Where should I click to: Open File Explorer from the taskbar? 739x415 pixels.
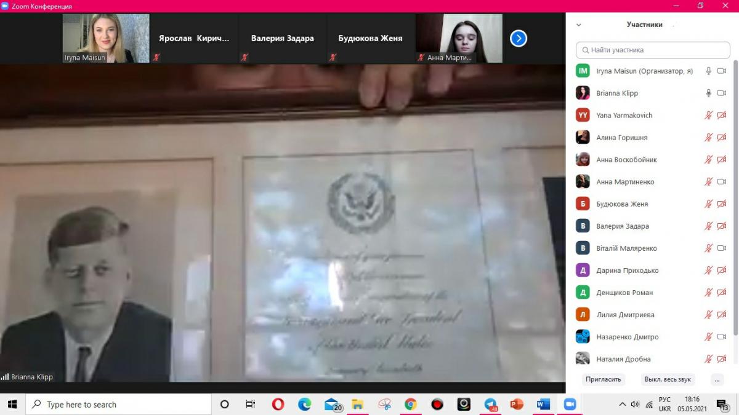[x=357, y=404]
